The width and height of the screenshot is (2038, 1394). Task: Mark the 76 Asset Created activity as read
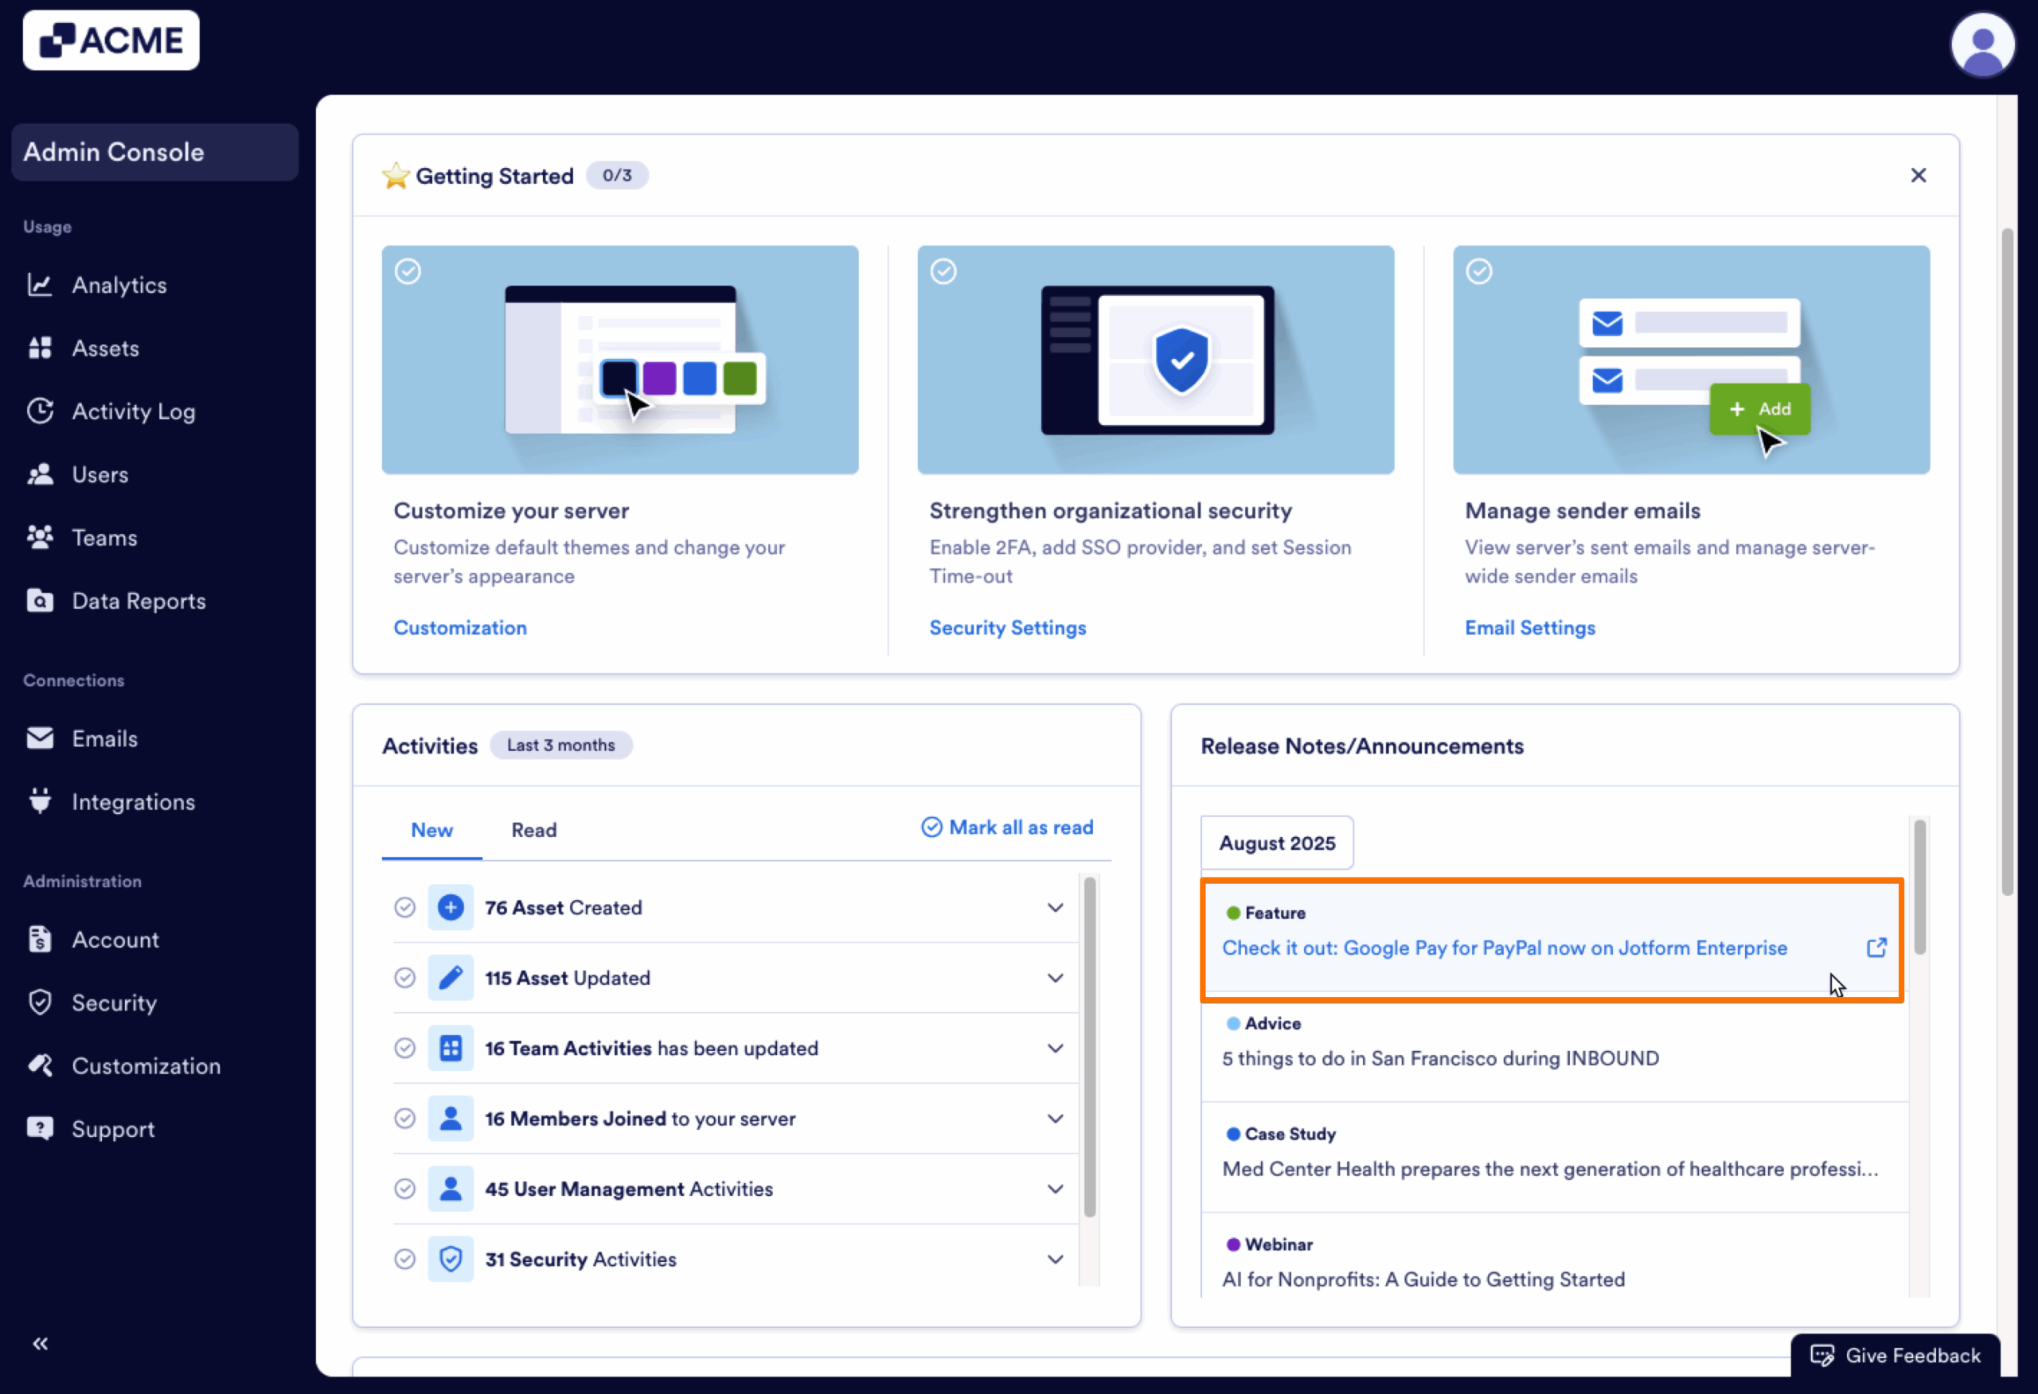(405, 907)
